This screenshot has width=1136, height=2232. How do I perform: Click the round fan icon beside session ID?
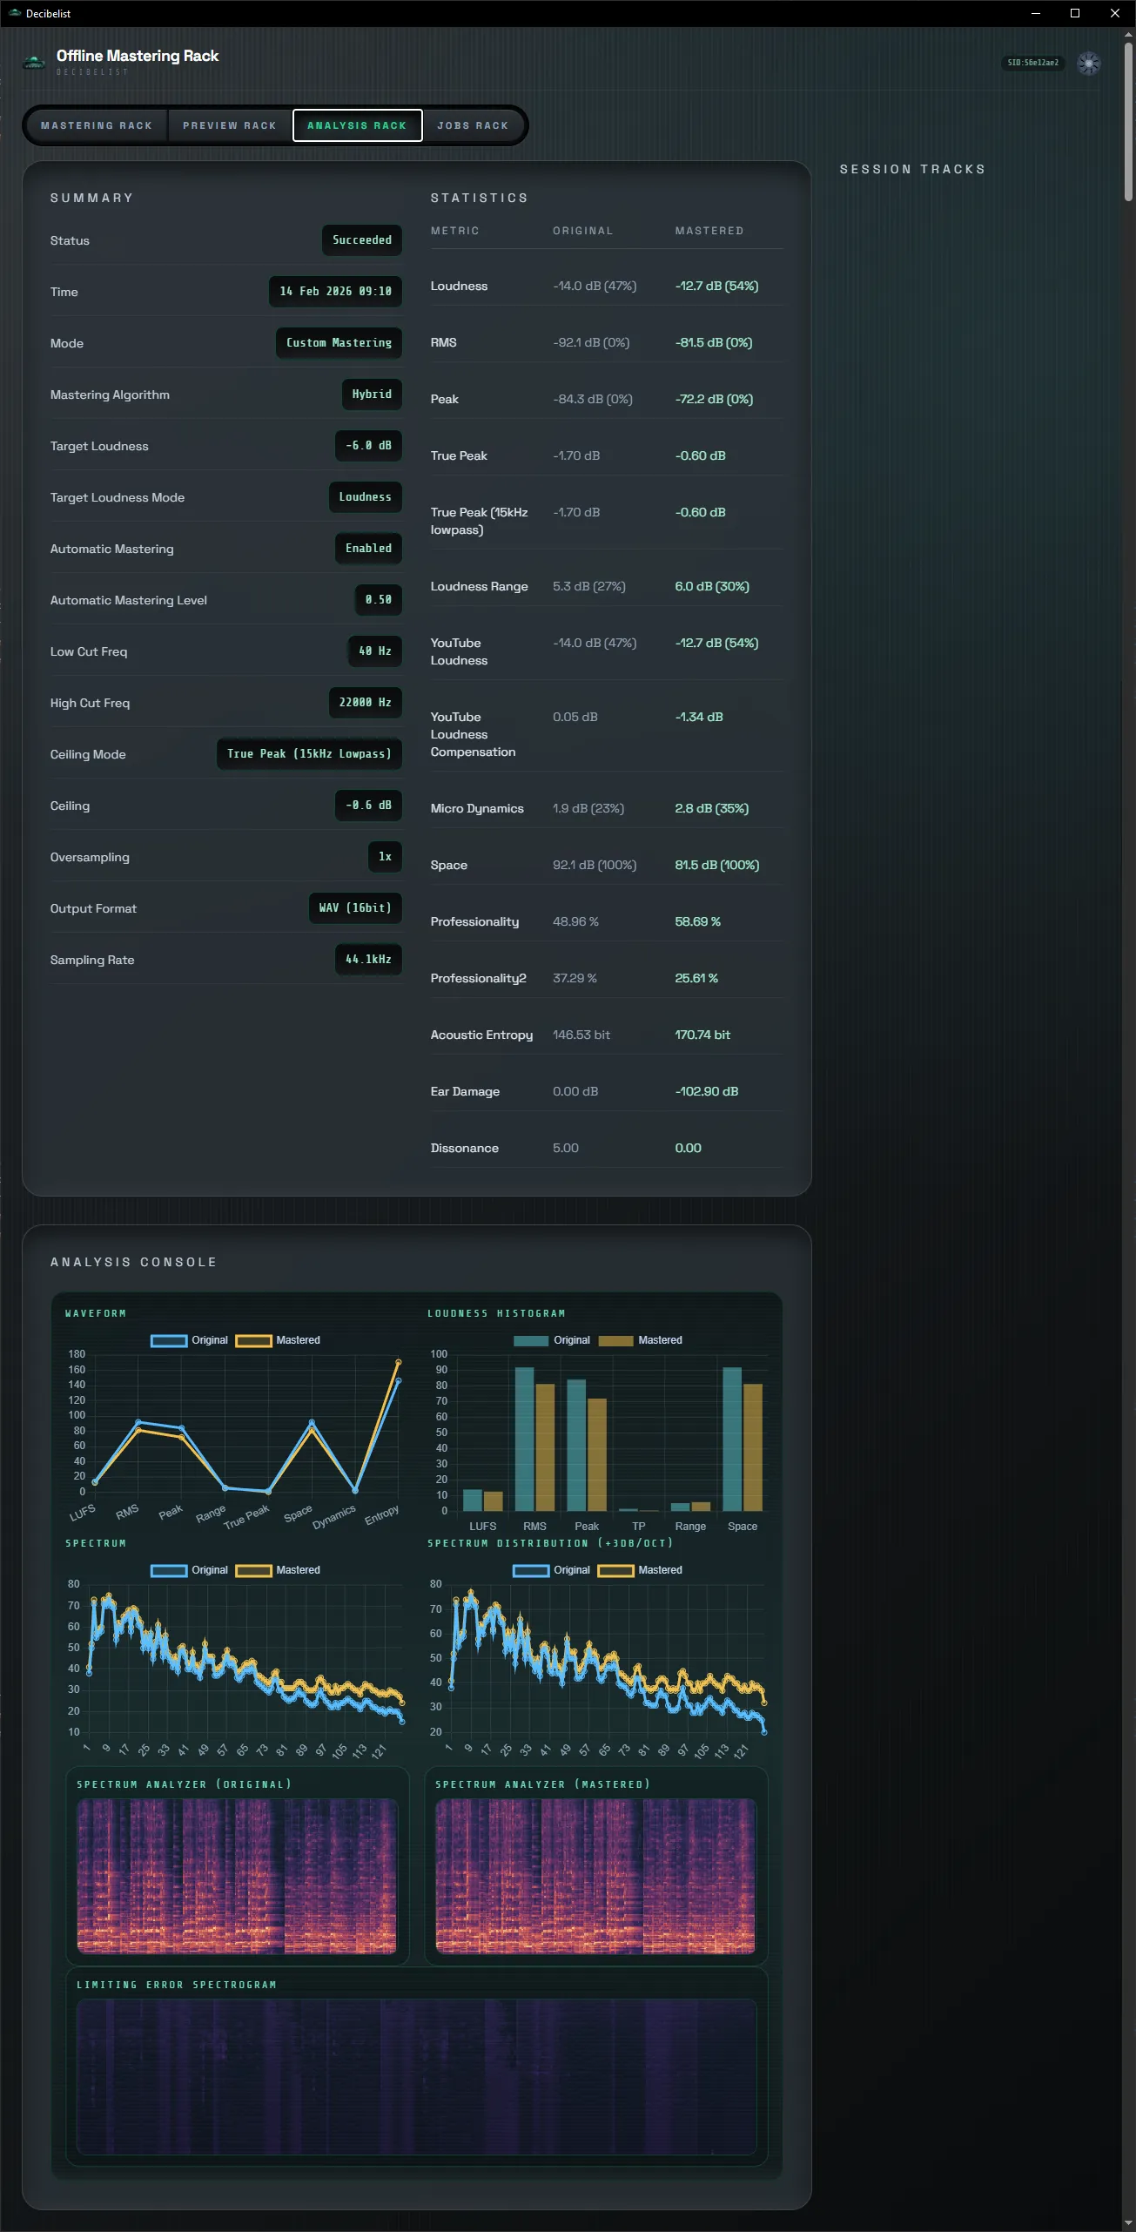(x=1088, y=63)
